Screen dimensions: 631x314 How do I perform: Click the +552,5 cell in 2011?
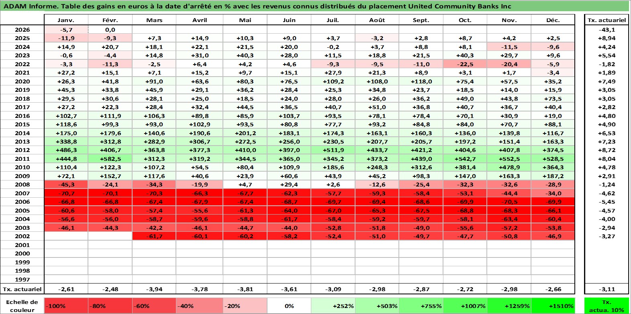click(509, 159)
